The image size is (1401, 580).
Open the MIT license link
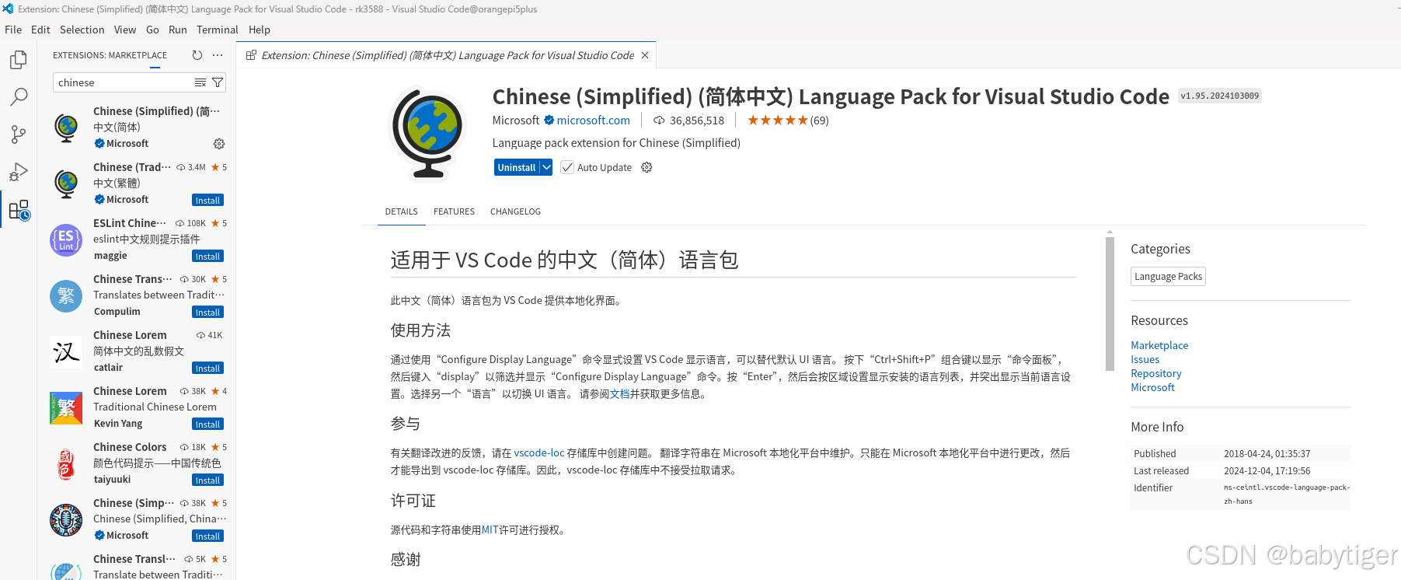(490, 529)
